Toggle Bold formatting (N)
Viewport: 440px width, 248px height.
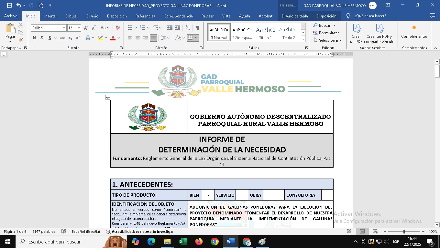pos(34,38)
